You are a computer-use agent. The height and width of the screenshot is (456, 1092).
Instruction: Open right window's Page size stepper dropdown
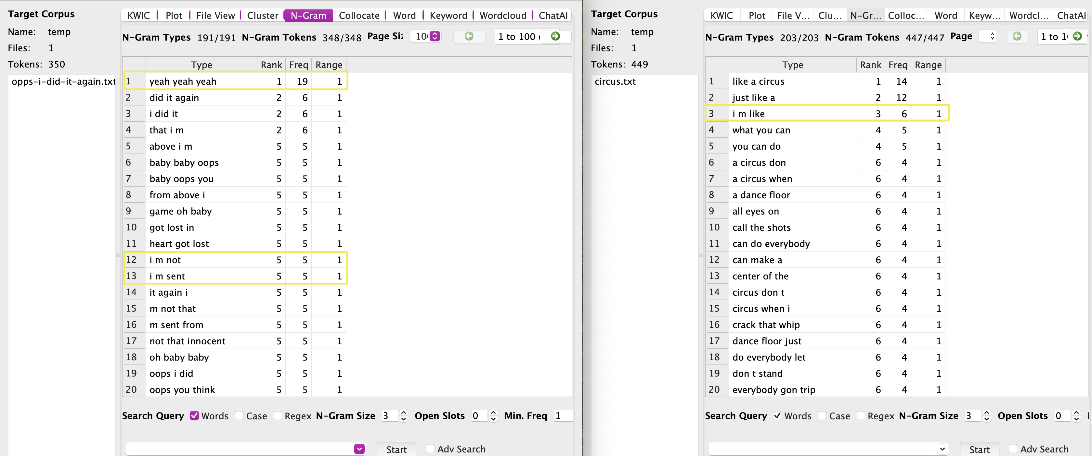[992, 36]
